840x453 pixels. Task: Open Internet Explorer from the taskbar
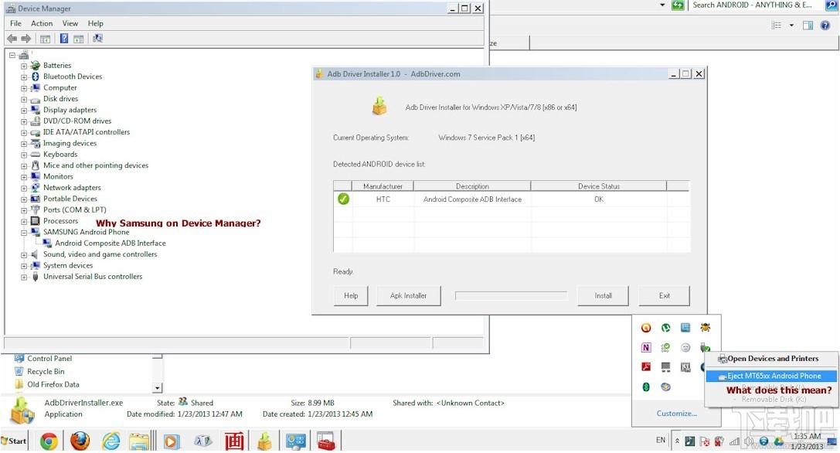tap(111, 441)
